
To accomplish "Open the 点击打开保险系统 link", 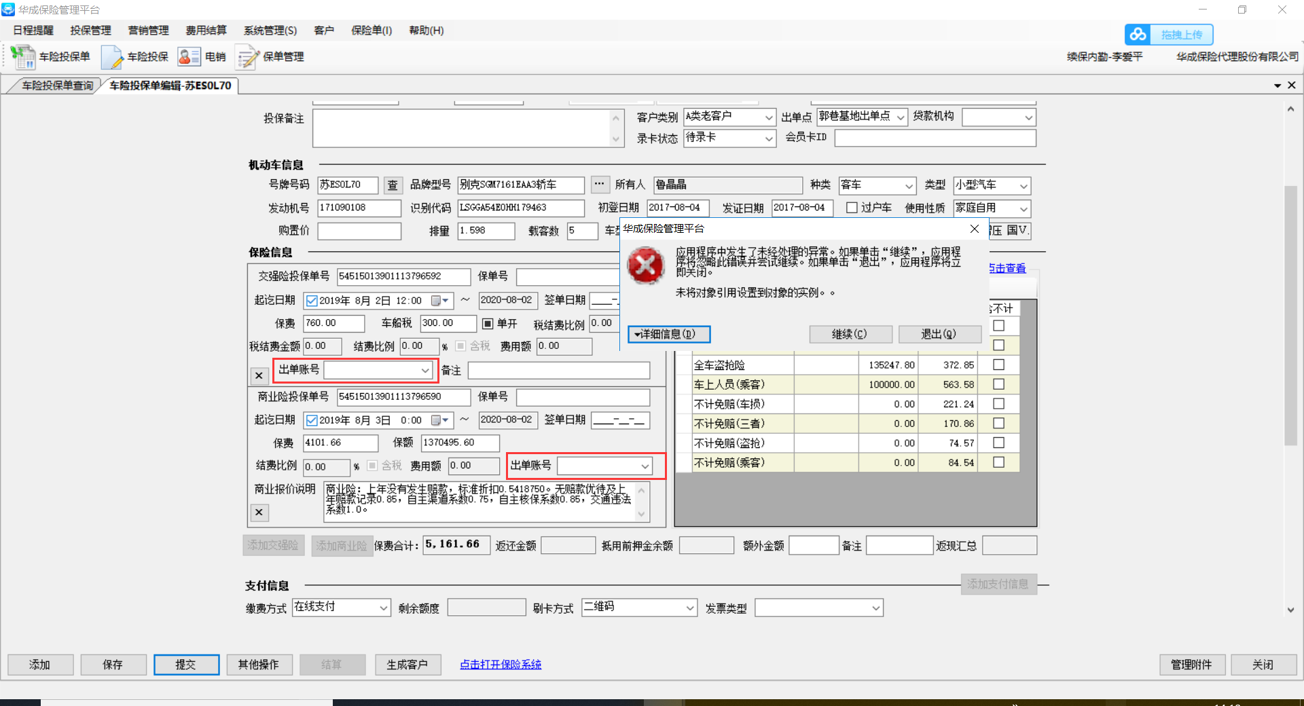I will point(501,665).
